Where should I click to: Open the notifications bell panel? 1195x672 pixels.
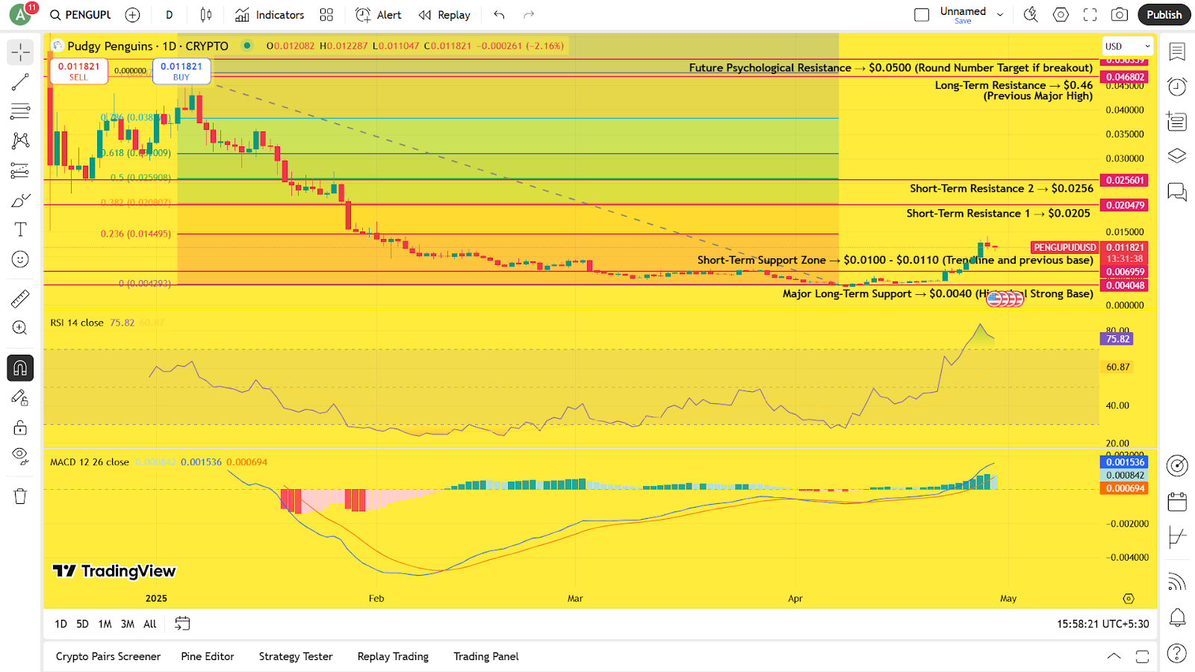(1177, 617)
